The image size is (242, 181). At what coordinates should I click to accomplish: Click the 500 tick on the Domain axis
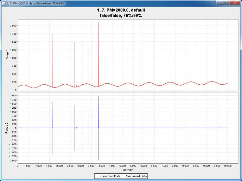(28, 166)
